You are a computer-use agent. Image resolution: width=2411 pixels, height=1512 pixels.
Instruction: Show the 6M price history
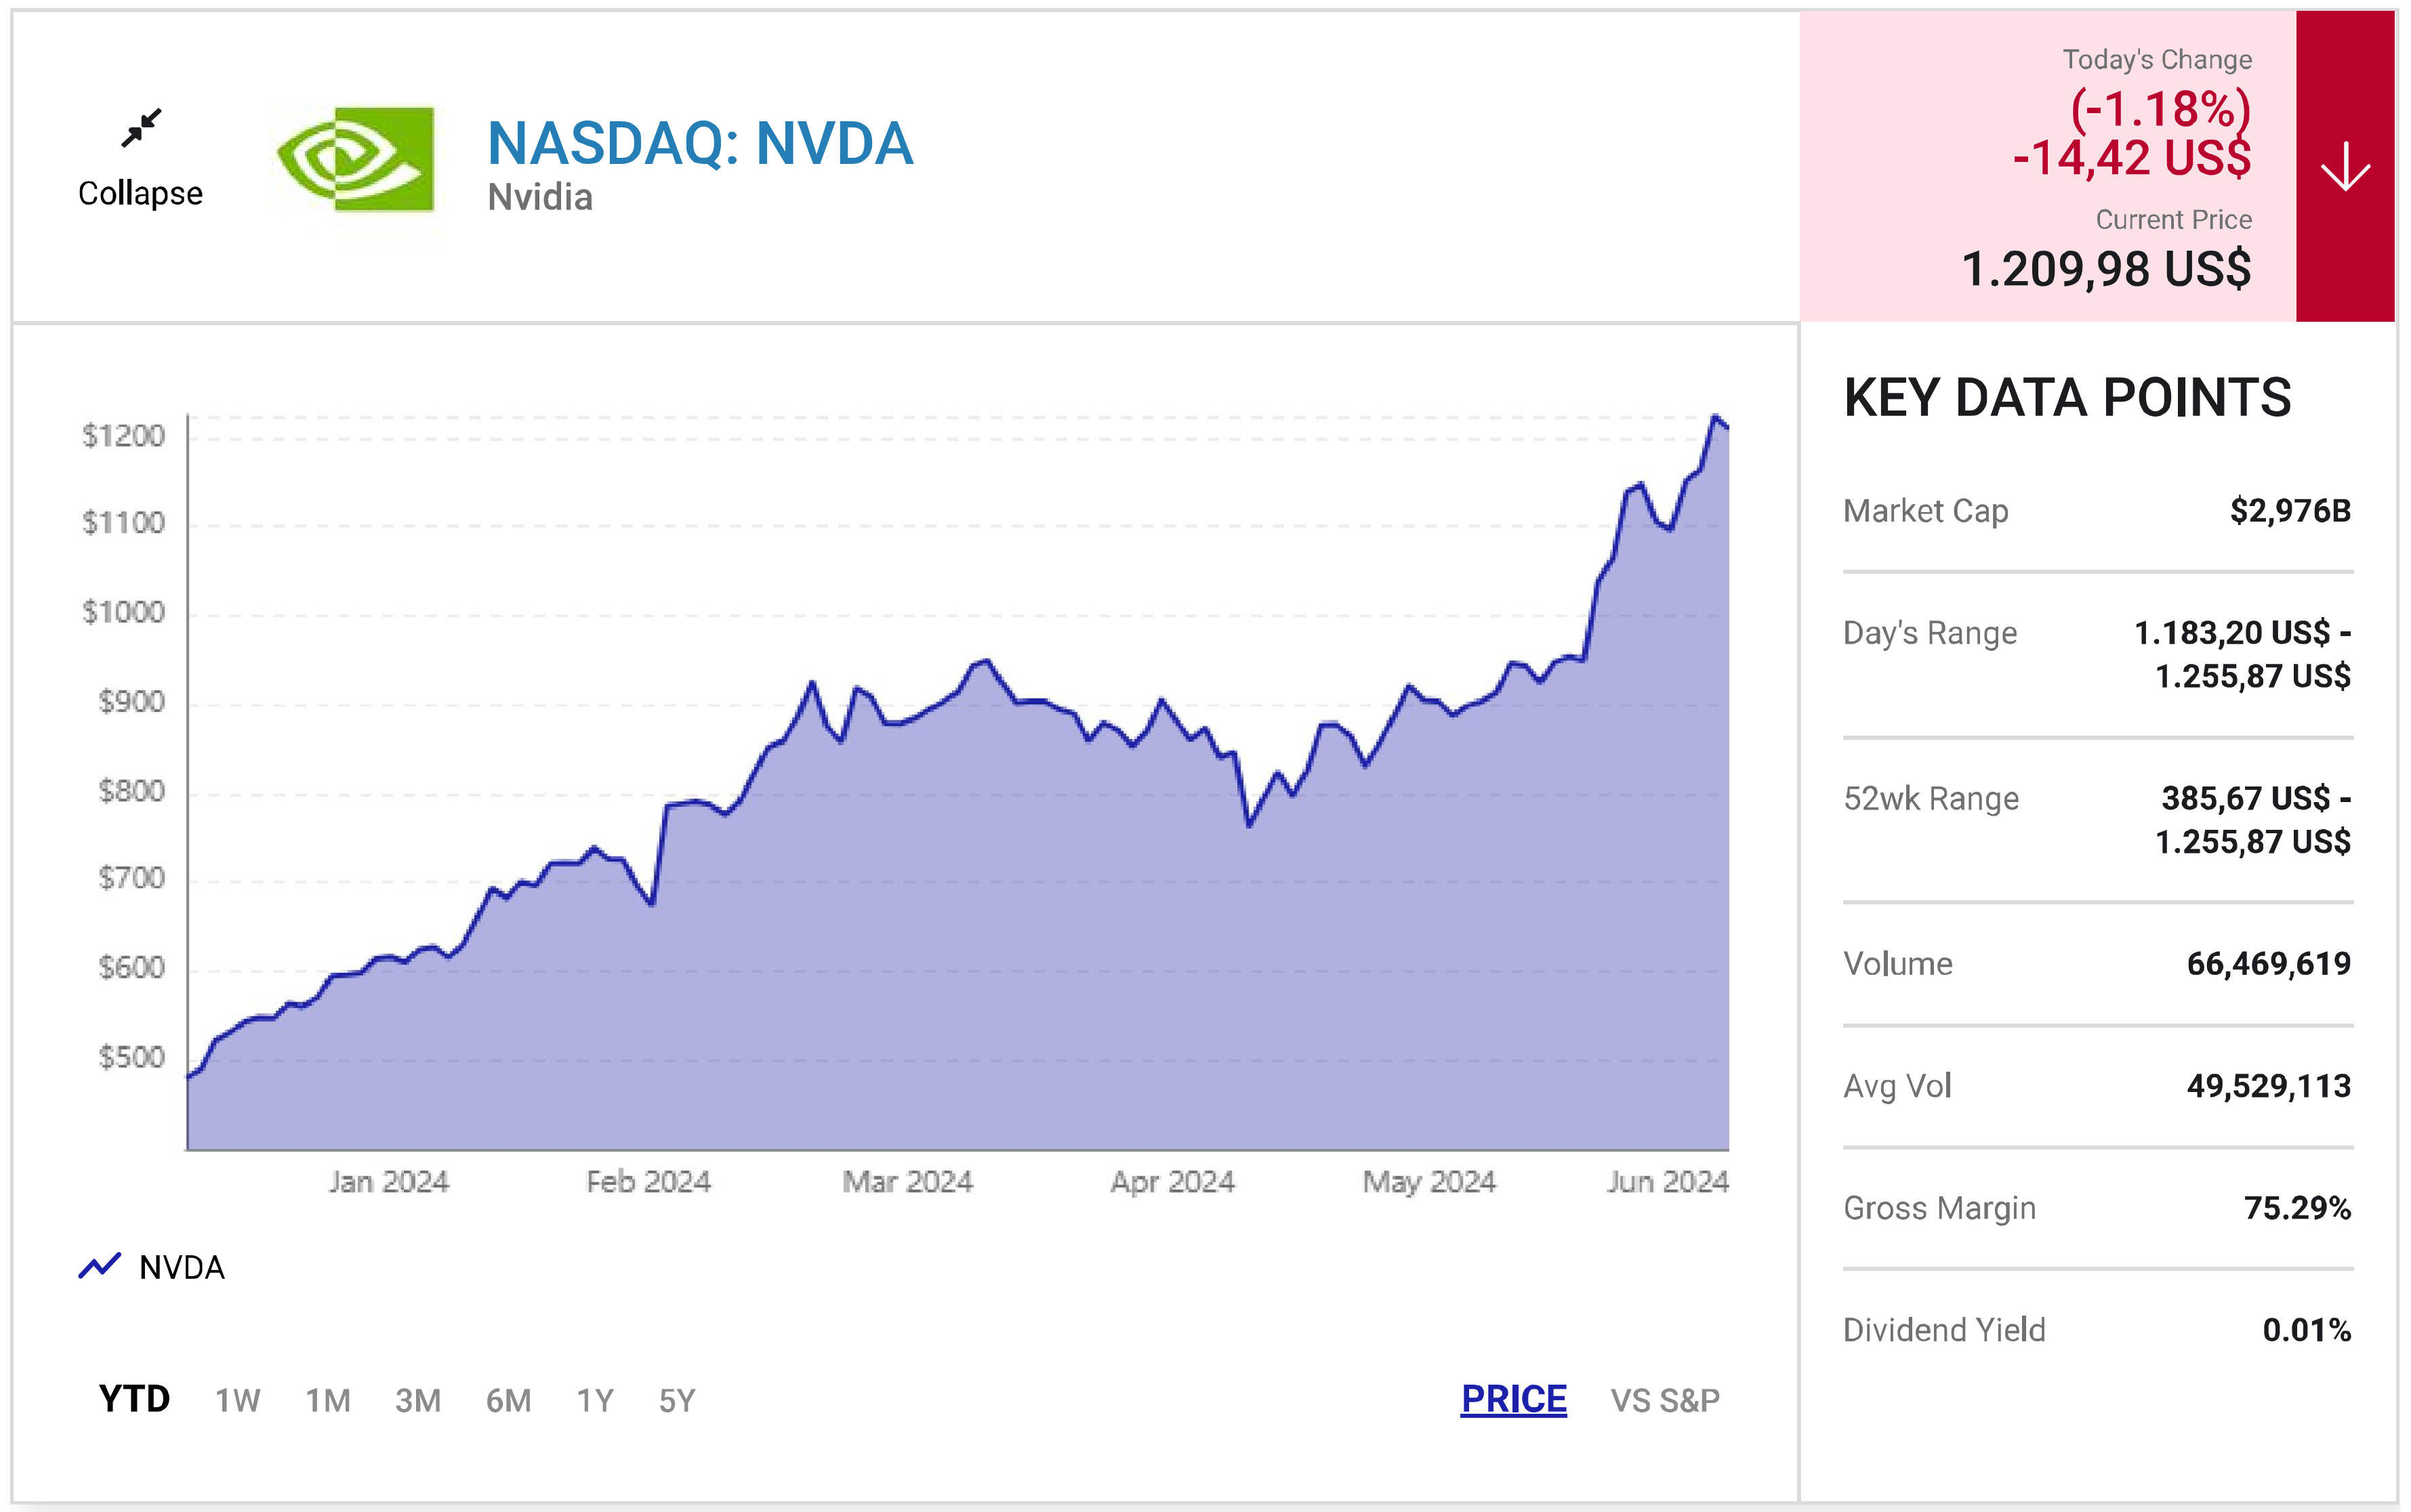(x=508, y=1400)
